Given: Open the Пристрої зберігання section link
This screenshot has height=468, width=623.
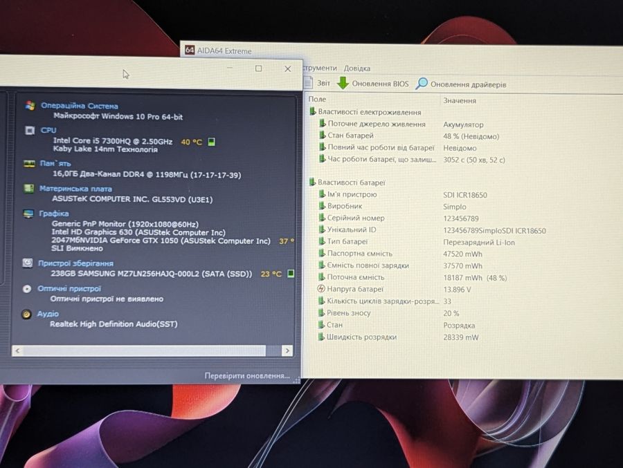Looking at the screenshot, I should tap(75, 263).
